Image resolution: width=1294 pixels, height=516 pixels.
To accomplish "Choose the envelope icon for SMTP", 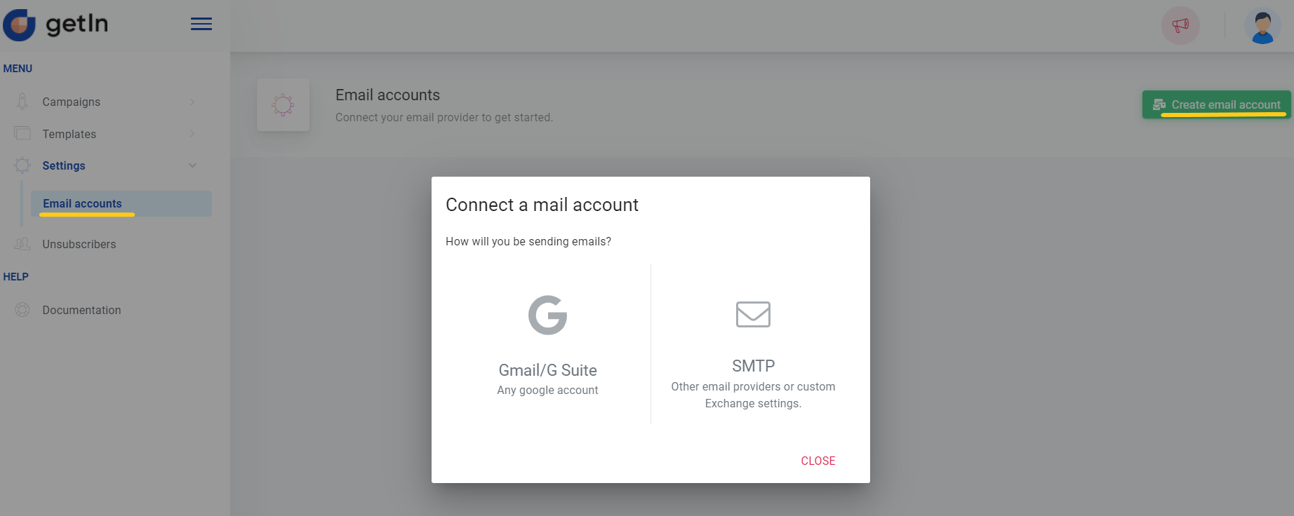I will click(753, 315).
